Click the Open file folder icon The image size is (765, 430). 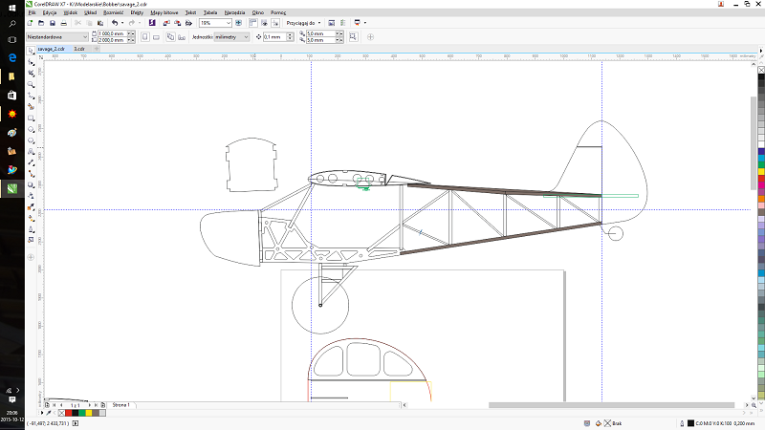point(41,23)
